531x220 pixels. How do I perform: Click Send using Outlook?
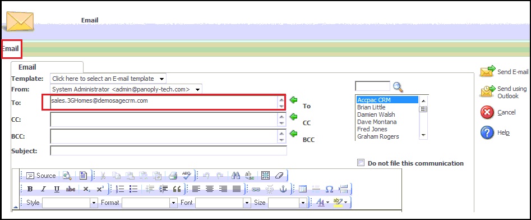pos(503,92)
